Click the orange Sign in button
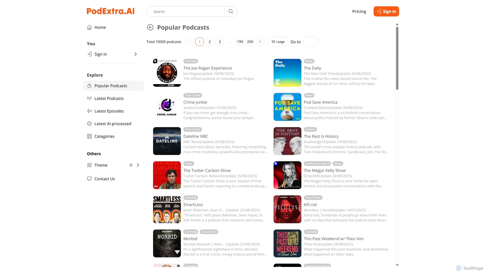Screen dimensions: 485x273 (x=386, y=11)
